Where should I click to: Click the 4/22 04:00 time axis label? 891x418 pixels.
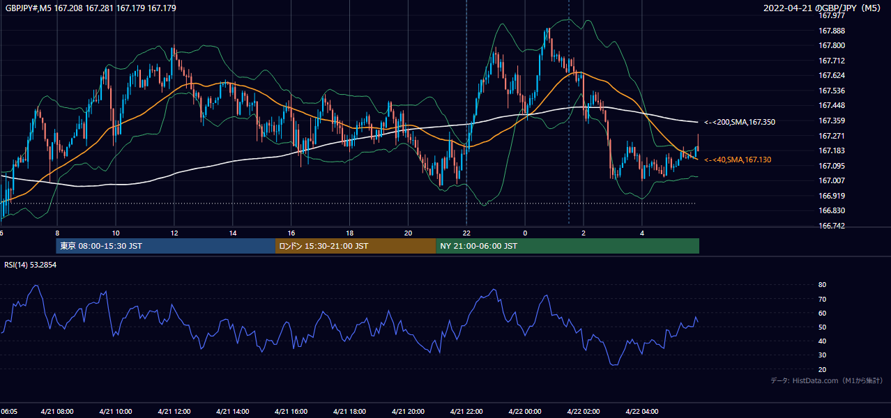[x=643, y=412]
